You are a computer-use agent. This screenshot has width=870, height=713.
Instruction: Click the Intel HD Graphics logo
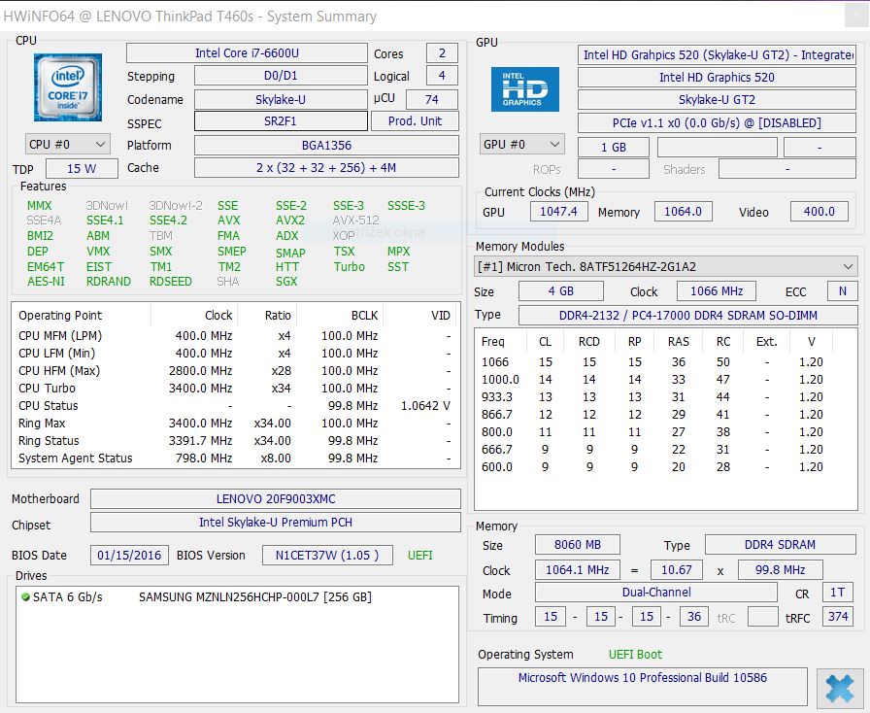[524, 89]
